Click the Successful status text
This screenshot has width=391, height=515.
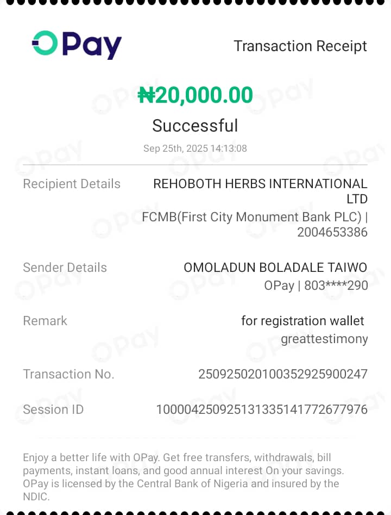click(195, 126)
